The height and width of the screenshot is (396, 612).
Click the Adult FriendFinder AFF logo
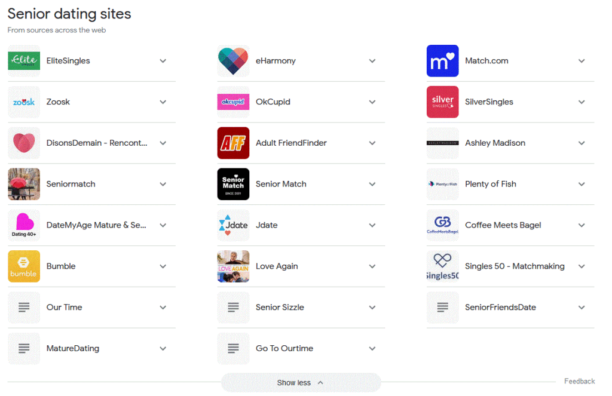pyautogui.click(x=233, y=143)
